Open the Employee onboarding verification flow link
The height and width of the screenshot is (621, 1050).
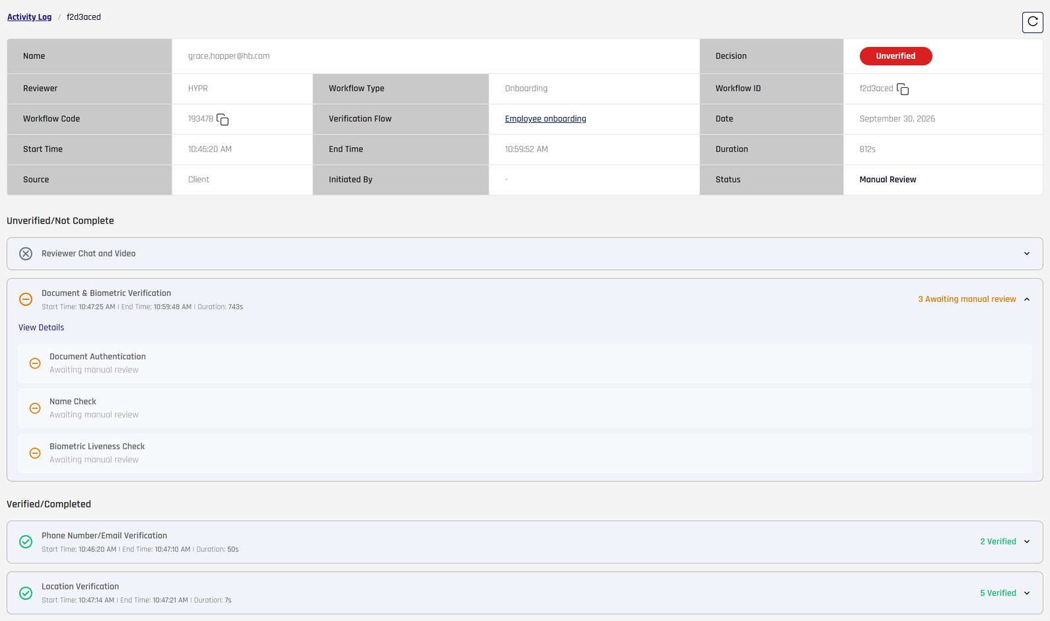coord(545,119)
